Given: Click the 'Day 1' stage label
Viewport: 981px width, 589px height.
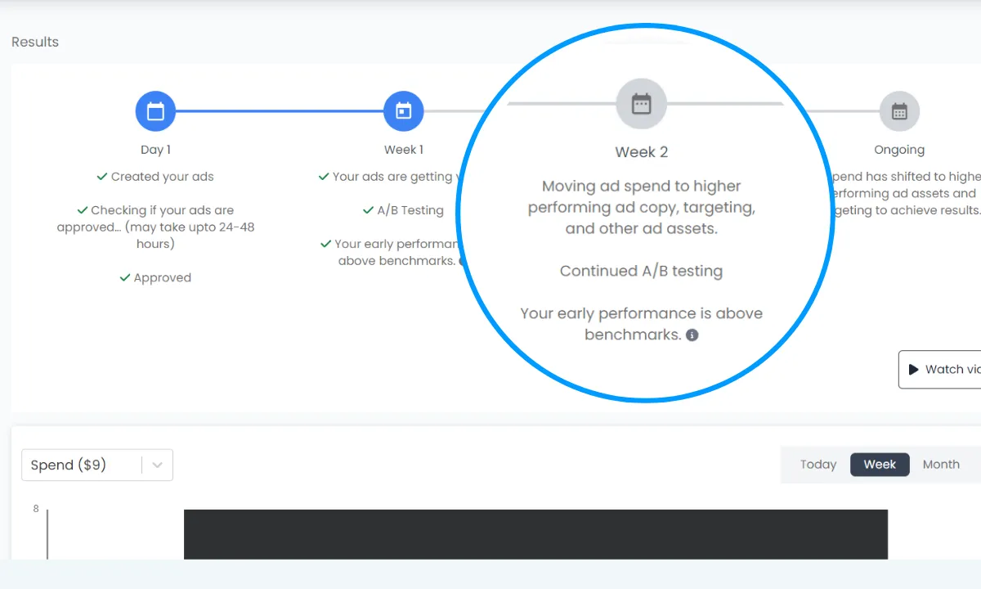Looking at the screenshot, I should (155, 150).
